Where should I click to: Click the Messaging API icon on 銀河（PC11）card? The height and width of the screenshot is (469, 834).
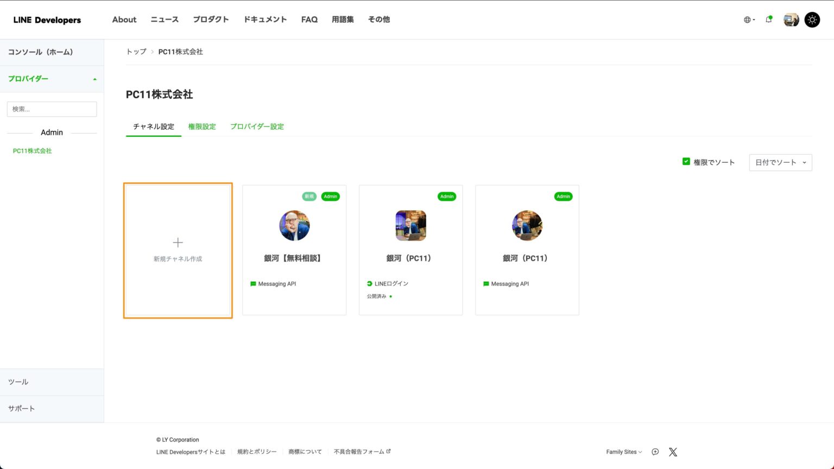485,283
